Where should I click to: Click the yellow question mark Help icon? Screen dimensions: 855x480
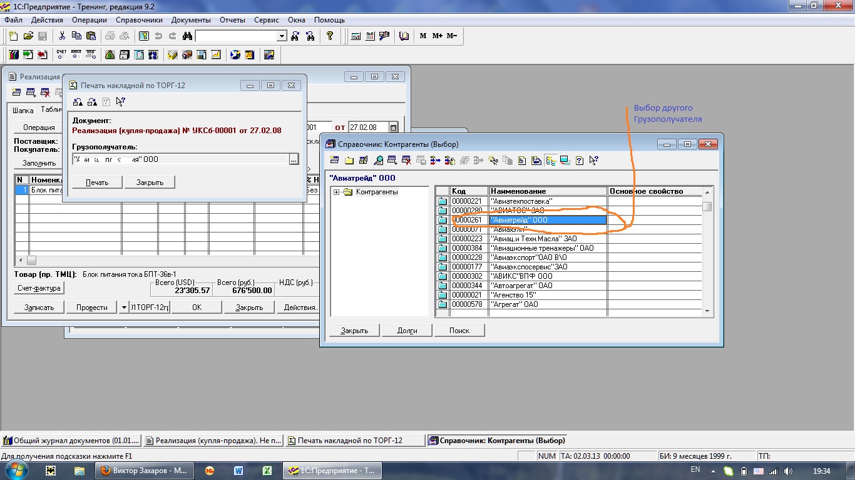[x=330, y=36]
